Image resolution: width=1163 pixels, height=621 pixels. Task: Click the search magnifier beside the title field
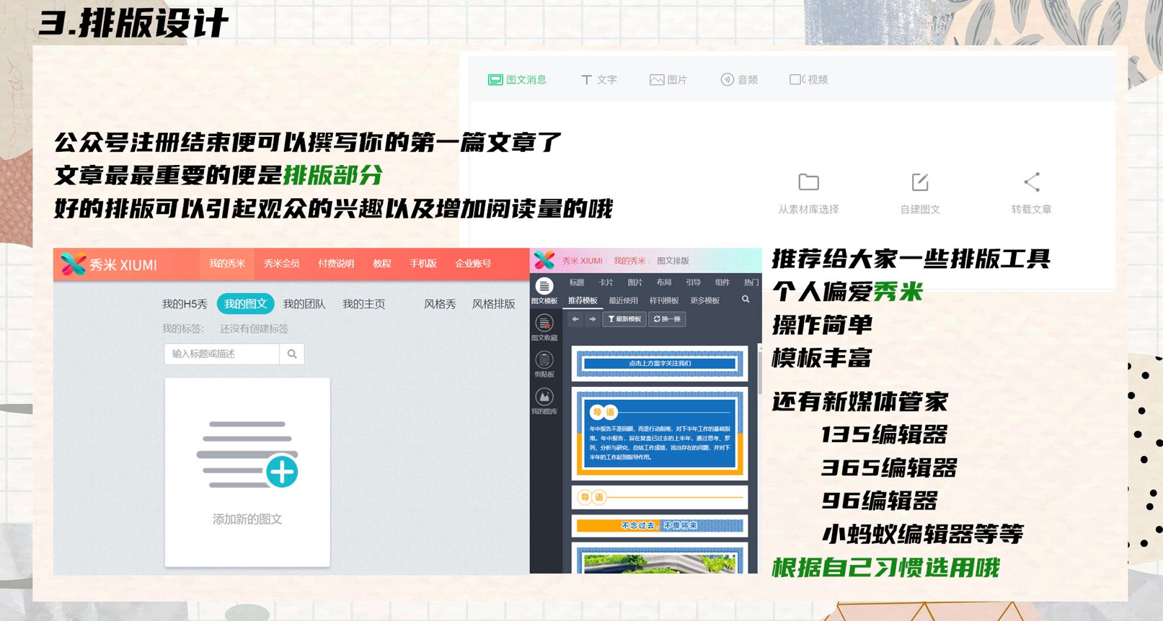292,354
